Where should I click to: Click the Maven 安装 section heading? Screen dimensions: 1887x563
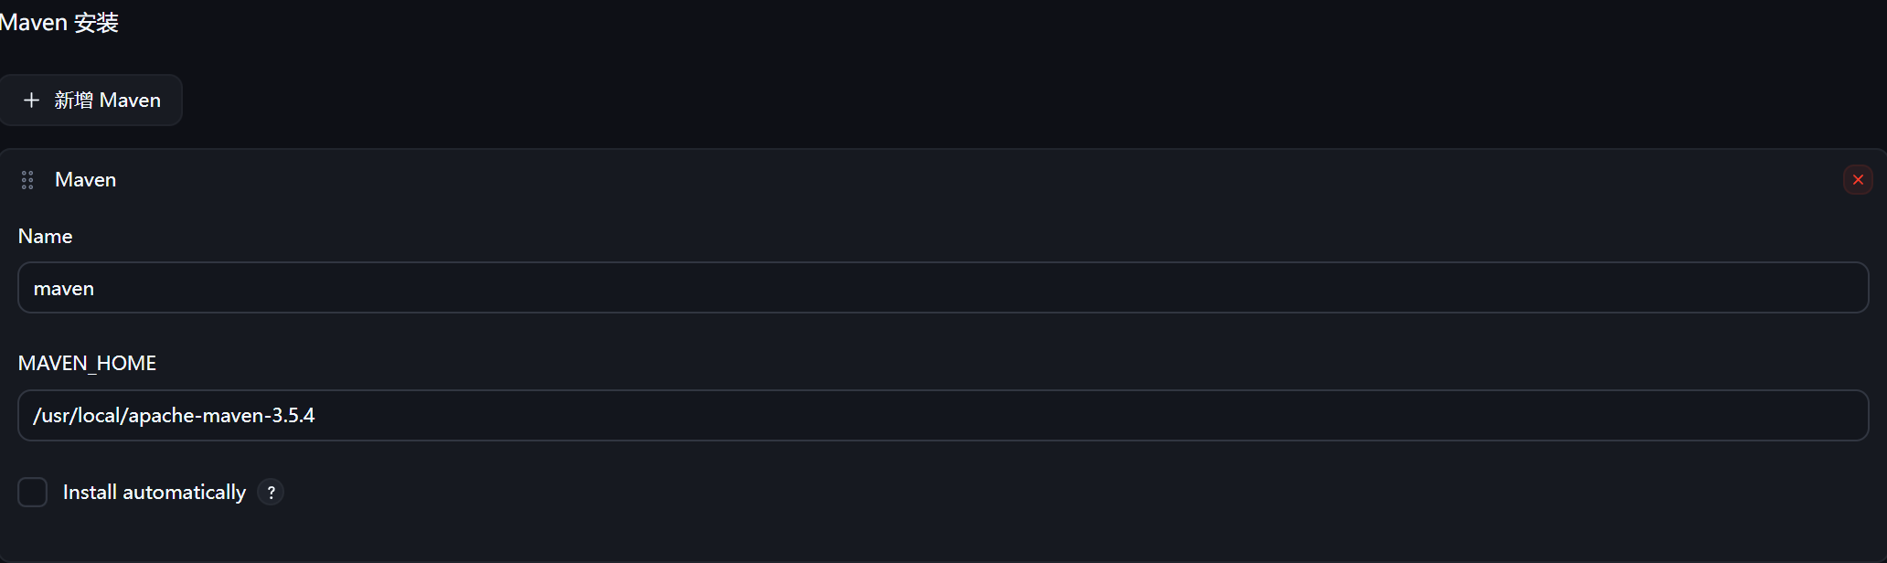pos(59,23)
